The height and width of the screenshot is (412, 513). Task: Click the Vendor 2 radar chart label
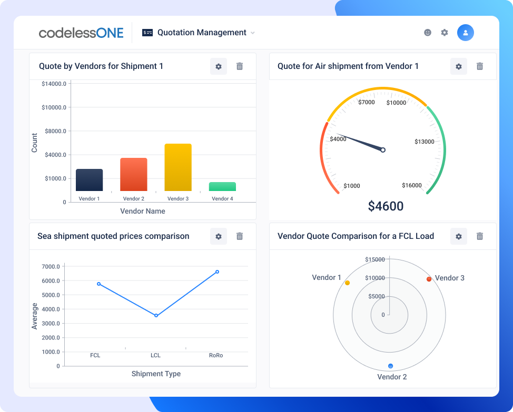[x=392, y=377]
